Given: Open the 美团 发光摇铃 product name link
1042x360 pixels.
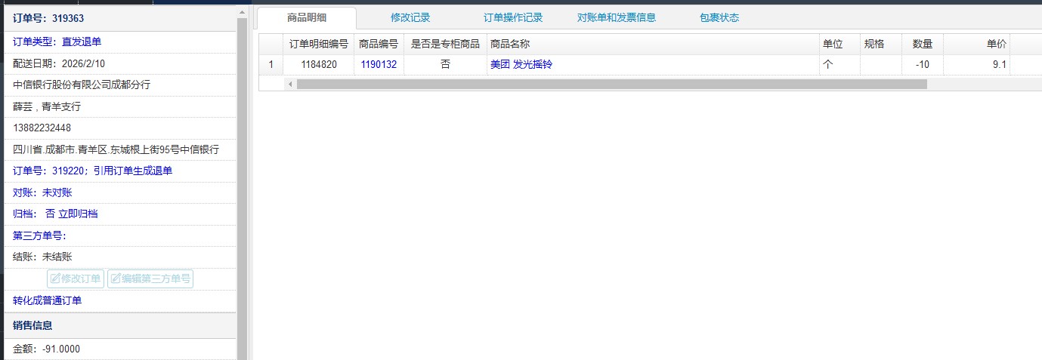Looking at the screenshot, I should (x=521, y=65).
